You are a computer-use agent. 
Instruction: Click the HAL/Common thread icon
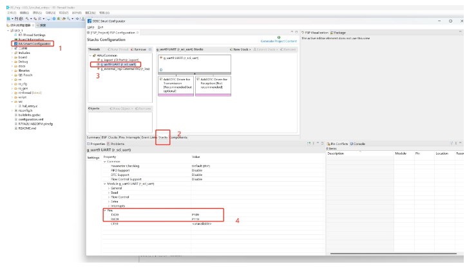95,55
